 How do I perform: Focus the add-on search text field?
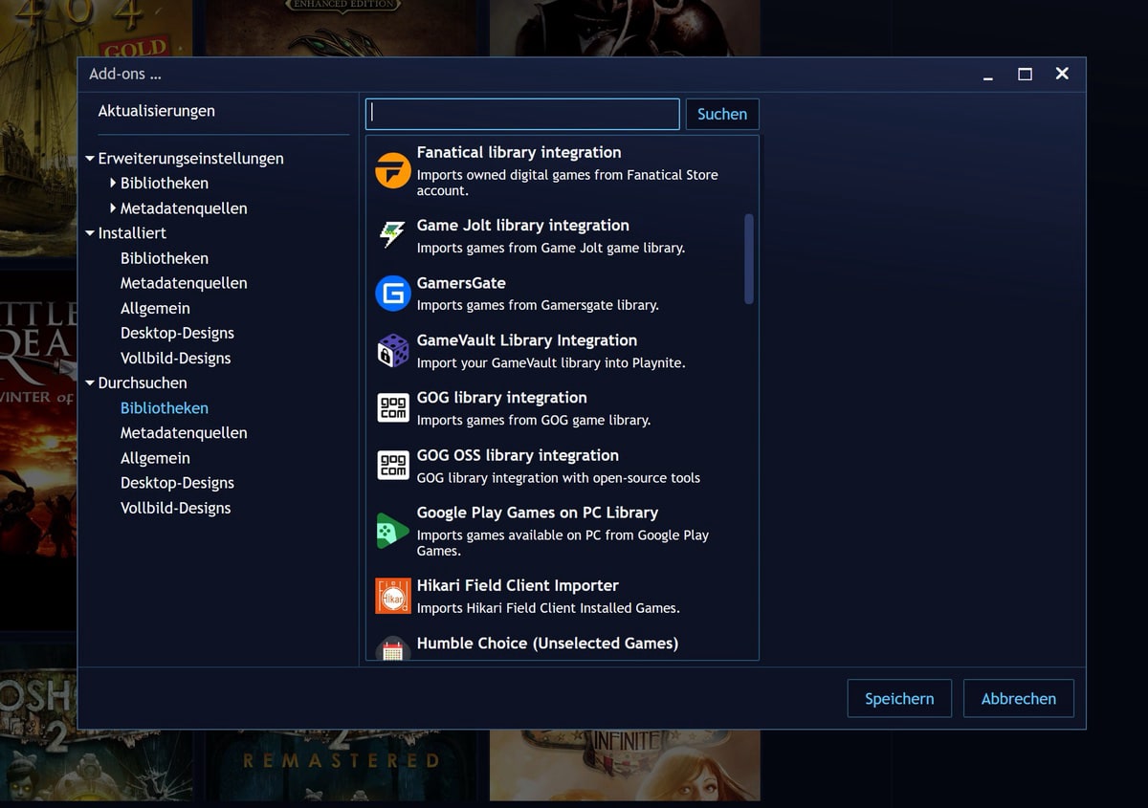[522, 114]
